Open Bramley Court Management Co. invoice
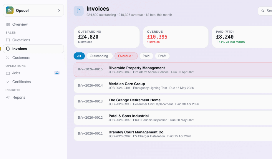 137,132
